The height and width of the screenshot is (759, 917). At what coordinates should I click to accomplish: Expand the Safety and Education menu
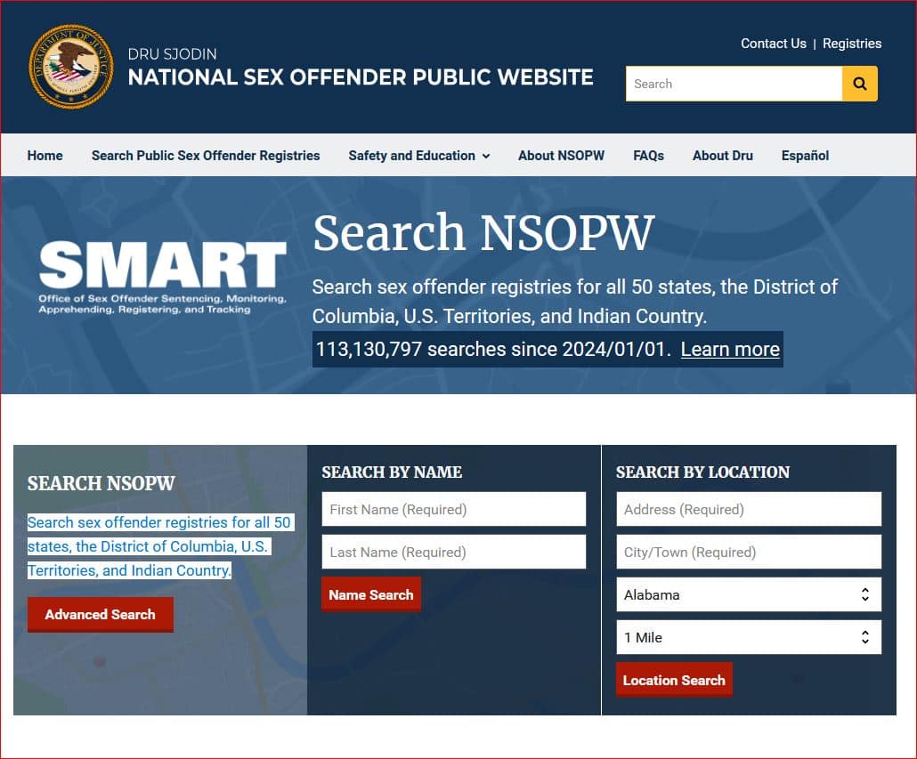pyautogui.click(x=418, y=156)
